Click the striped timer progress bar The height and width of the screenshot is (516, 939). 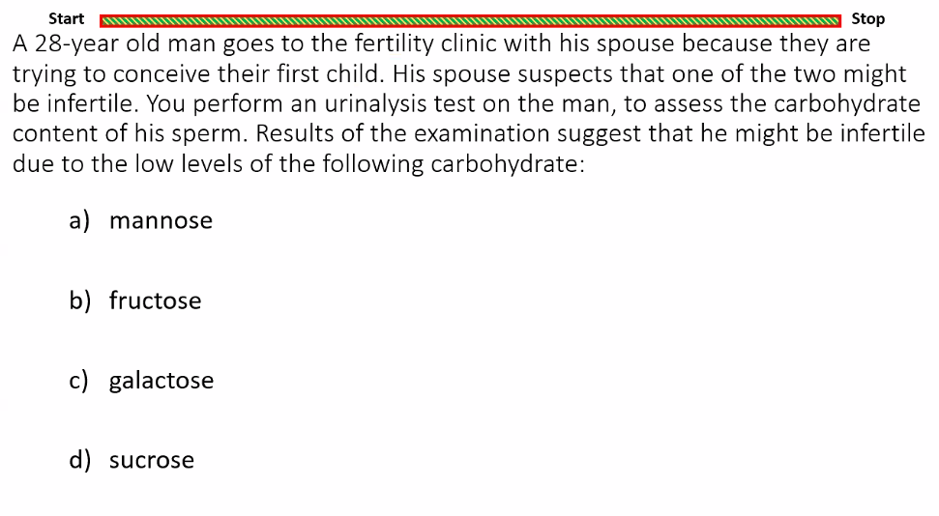(x=470, y=21)
